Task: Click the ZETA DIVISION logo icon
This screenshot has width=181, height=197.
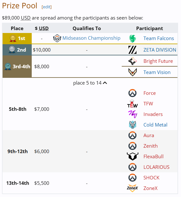Action: 132,50
